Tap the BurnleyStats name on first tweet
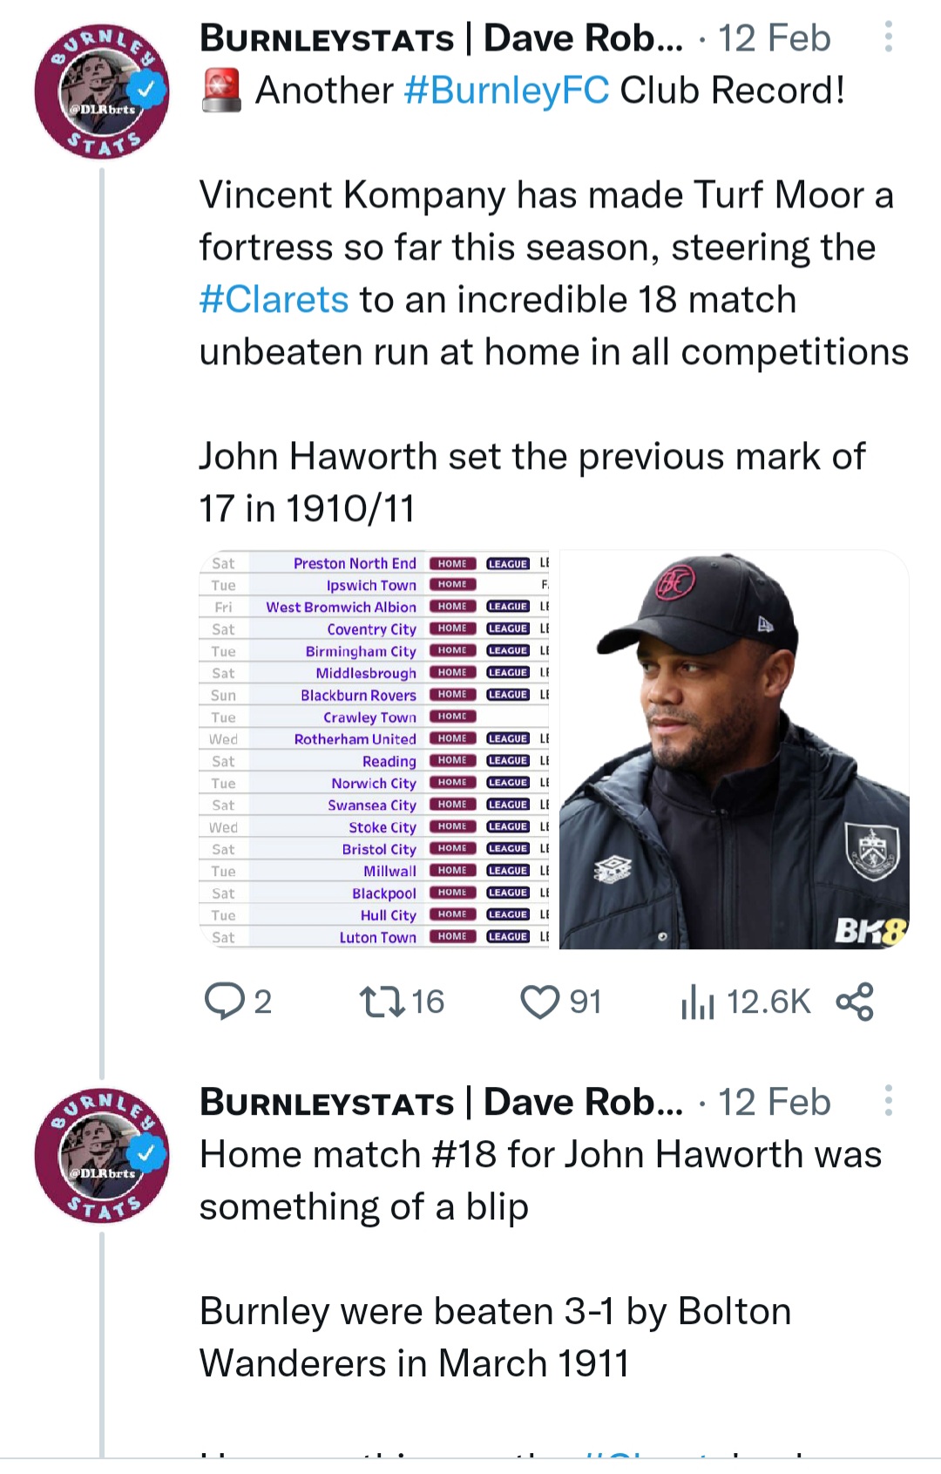 pyautogui.click(x=441, y=38)
